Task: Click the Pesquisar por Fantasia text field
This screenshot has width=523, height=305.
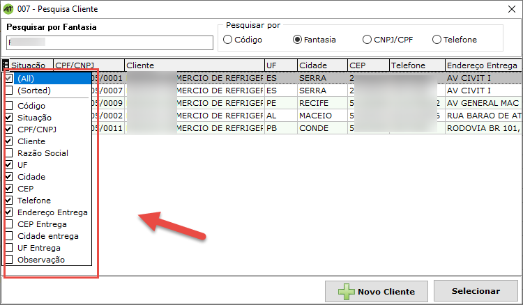Action: click(x=109, y=42)
